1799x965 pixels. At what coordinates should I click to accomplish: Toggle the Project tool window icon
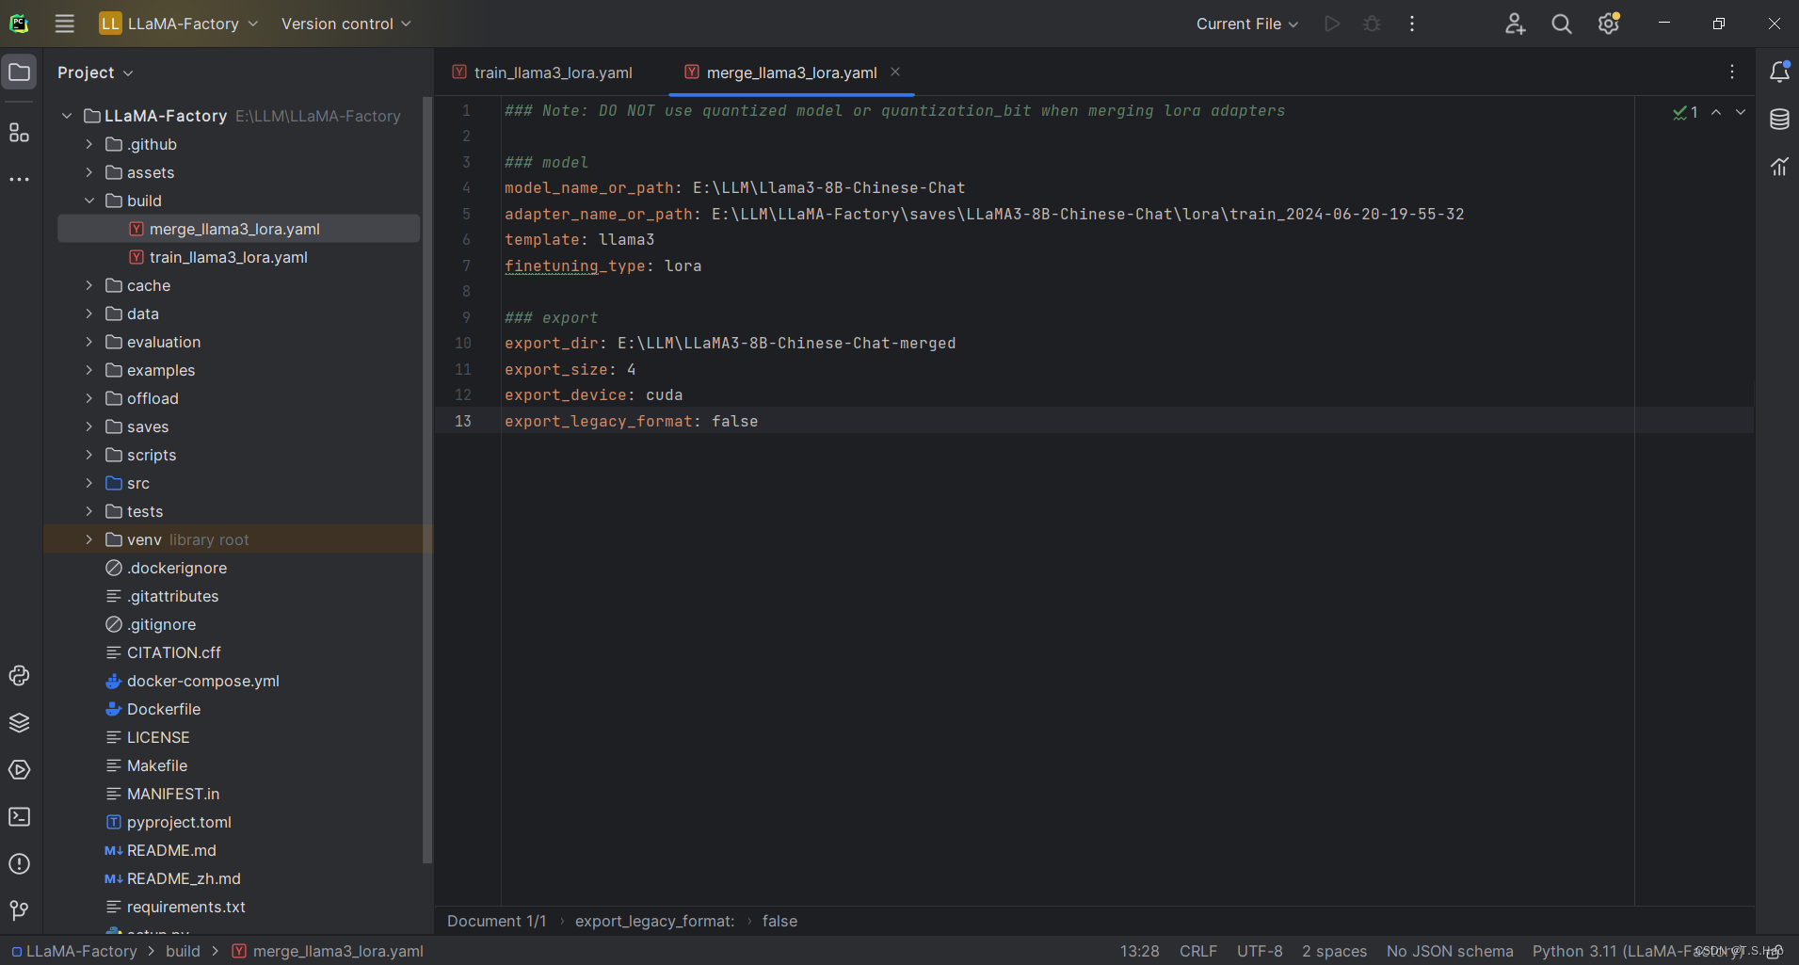(20, 72)
